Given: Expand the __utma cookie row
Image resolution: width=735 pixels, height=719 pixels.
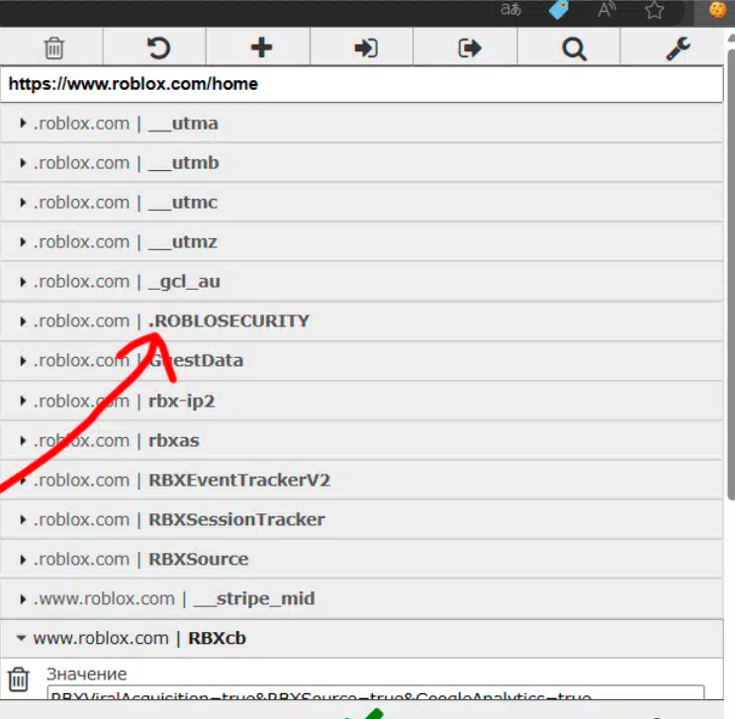Looking at the screenshot, I should [x=361, y=124].
